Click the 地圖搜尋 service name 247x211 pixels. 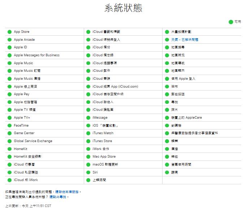coord(178,47)
